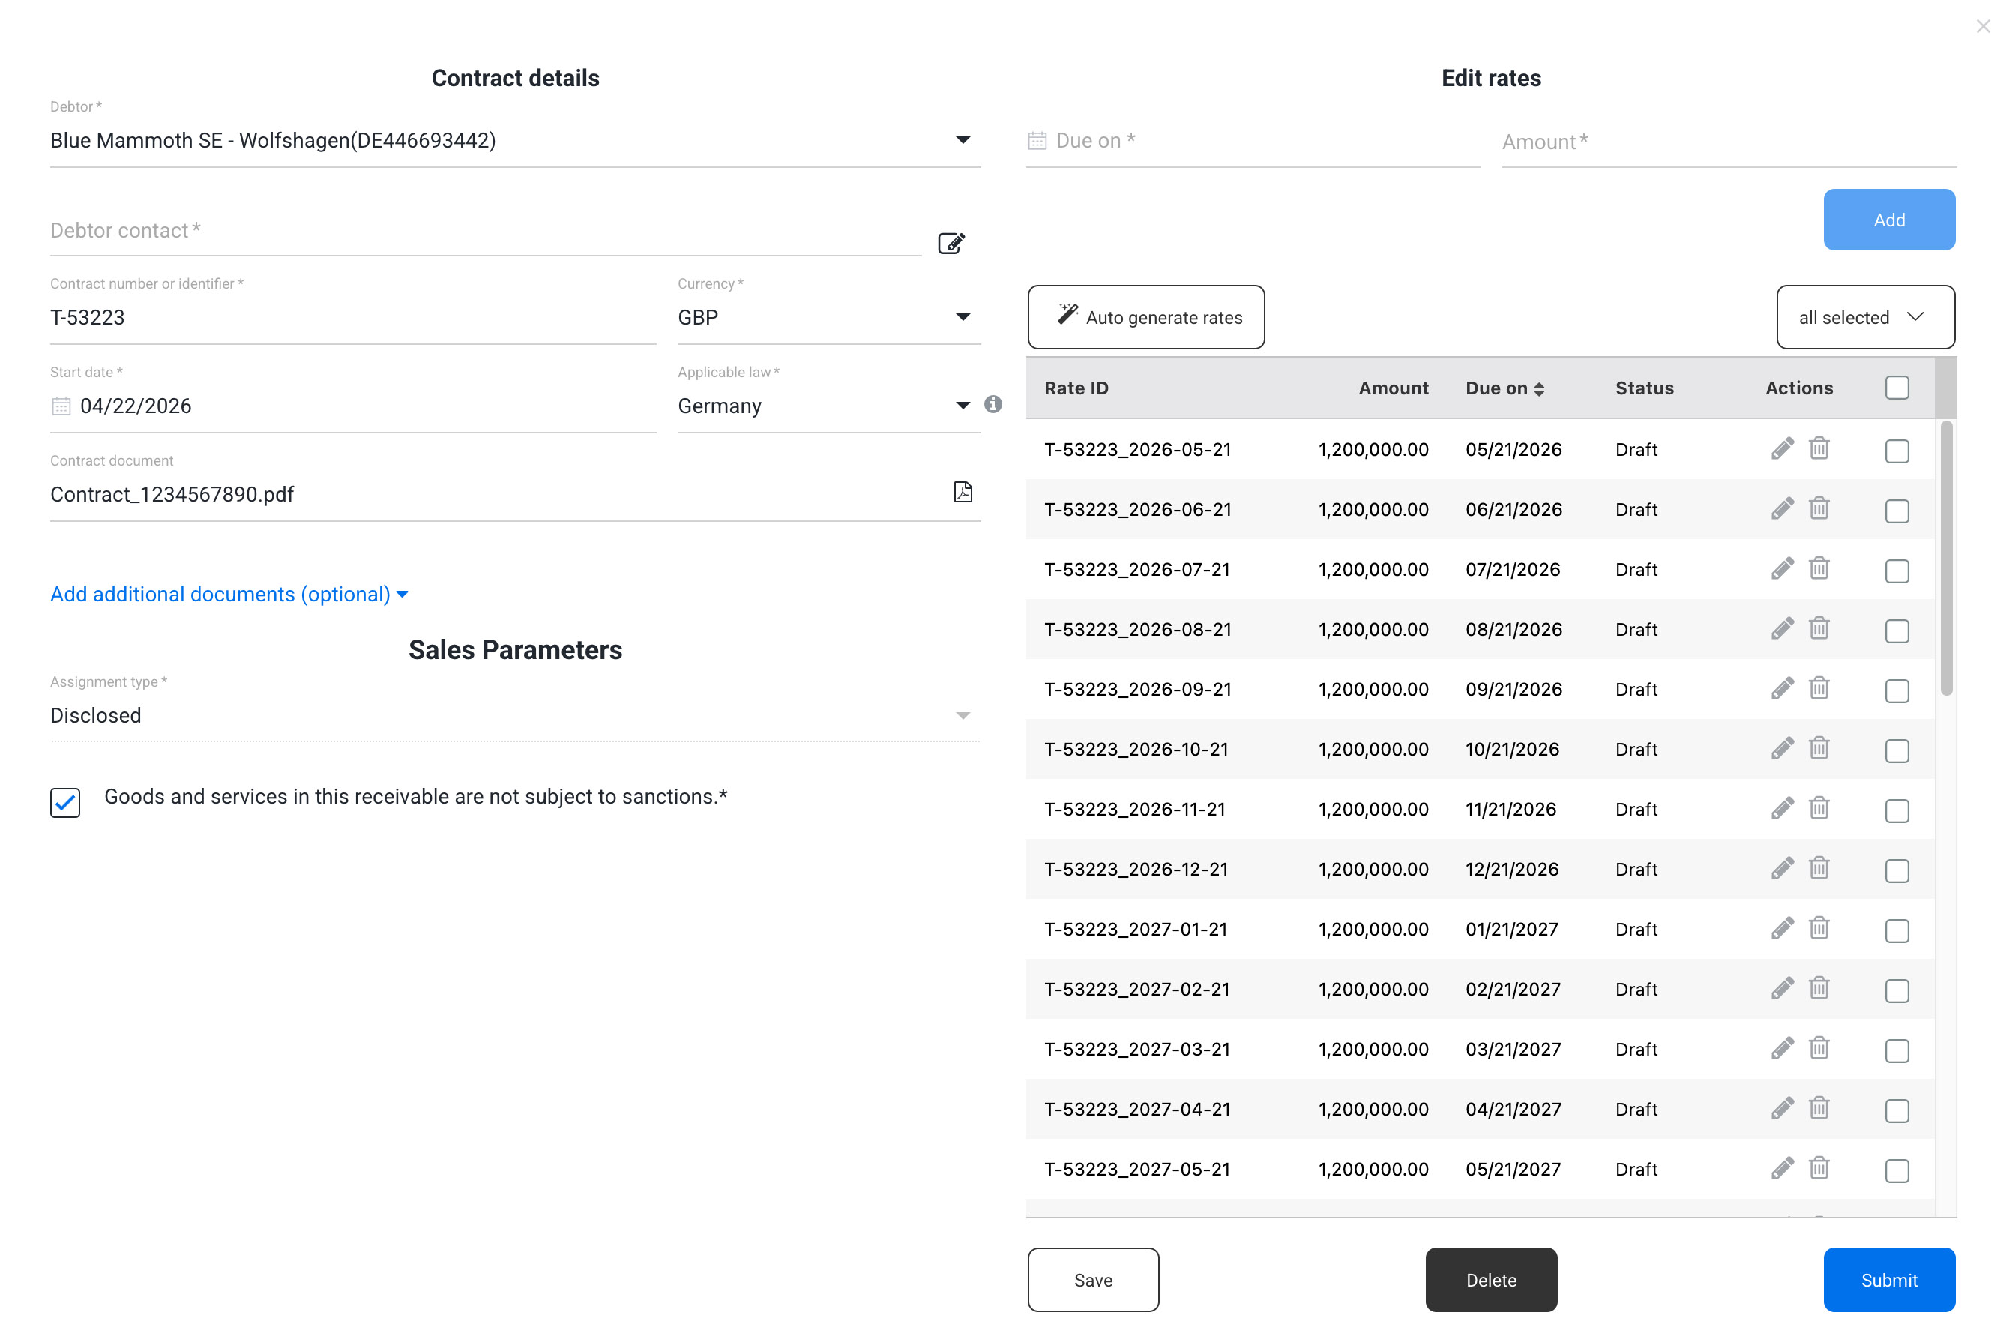Focus the Due on date field
The width and height of the screenshot is (2006, 1321).
click(x=1253, y=141)
